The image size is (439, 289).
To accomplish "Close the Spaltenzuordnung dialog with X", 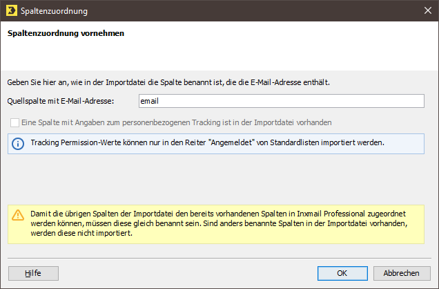I will pos(427,10).
